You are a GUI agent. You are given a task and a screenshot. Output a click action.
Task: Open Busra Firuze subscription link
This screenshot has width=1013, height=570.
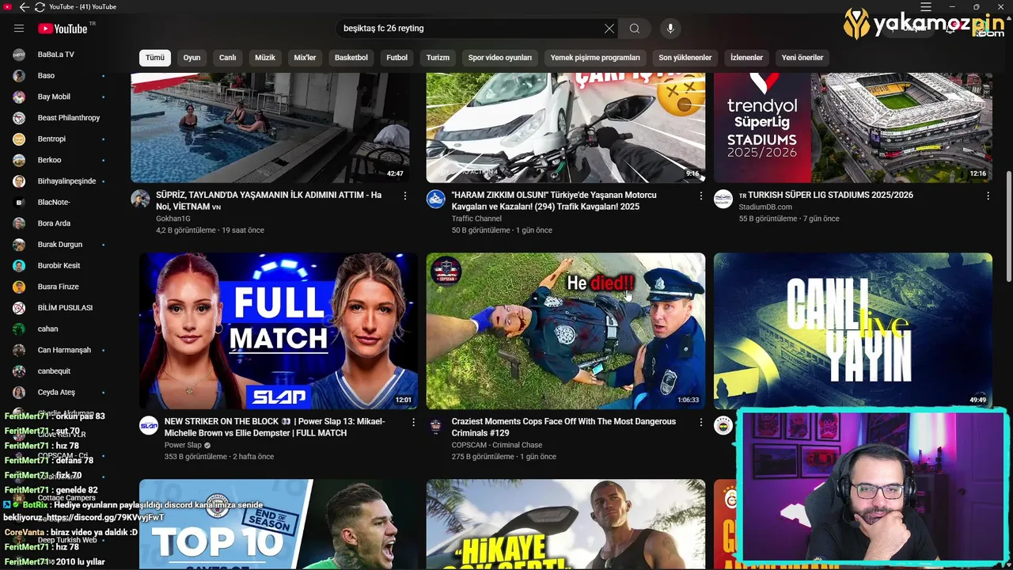click(58, 287)
